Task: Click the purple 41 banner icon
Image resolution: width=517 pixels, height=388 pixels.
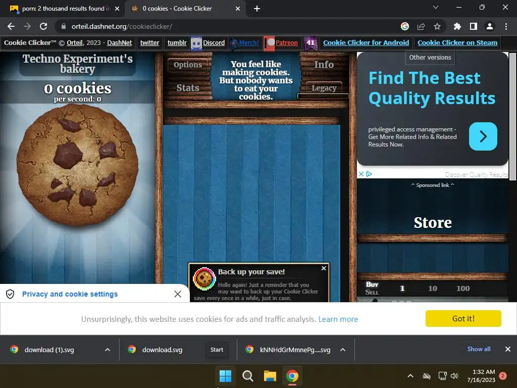Action: [x=311, y=43]
